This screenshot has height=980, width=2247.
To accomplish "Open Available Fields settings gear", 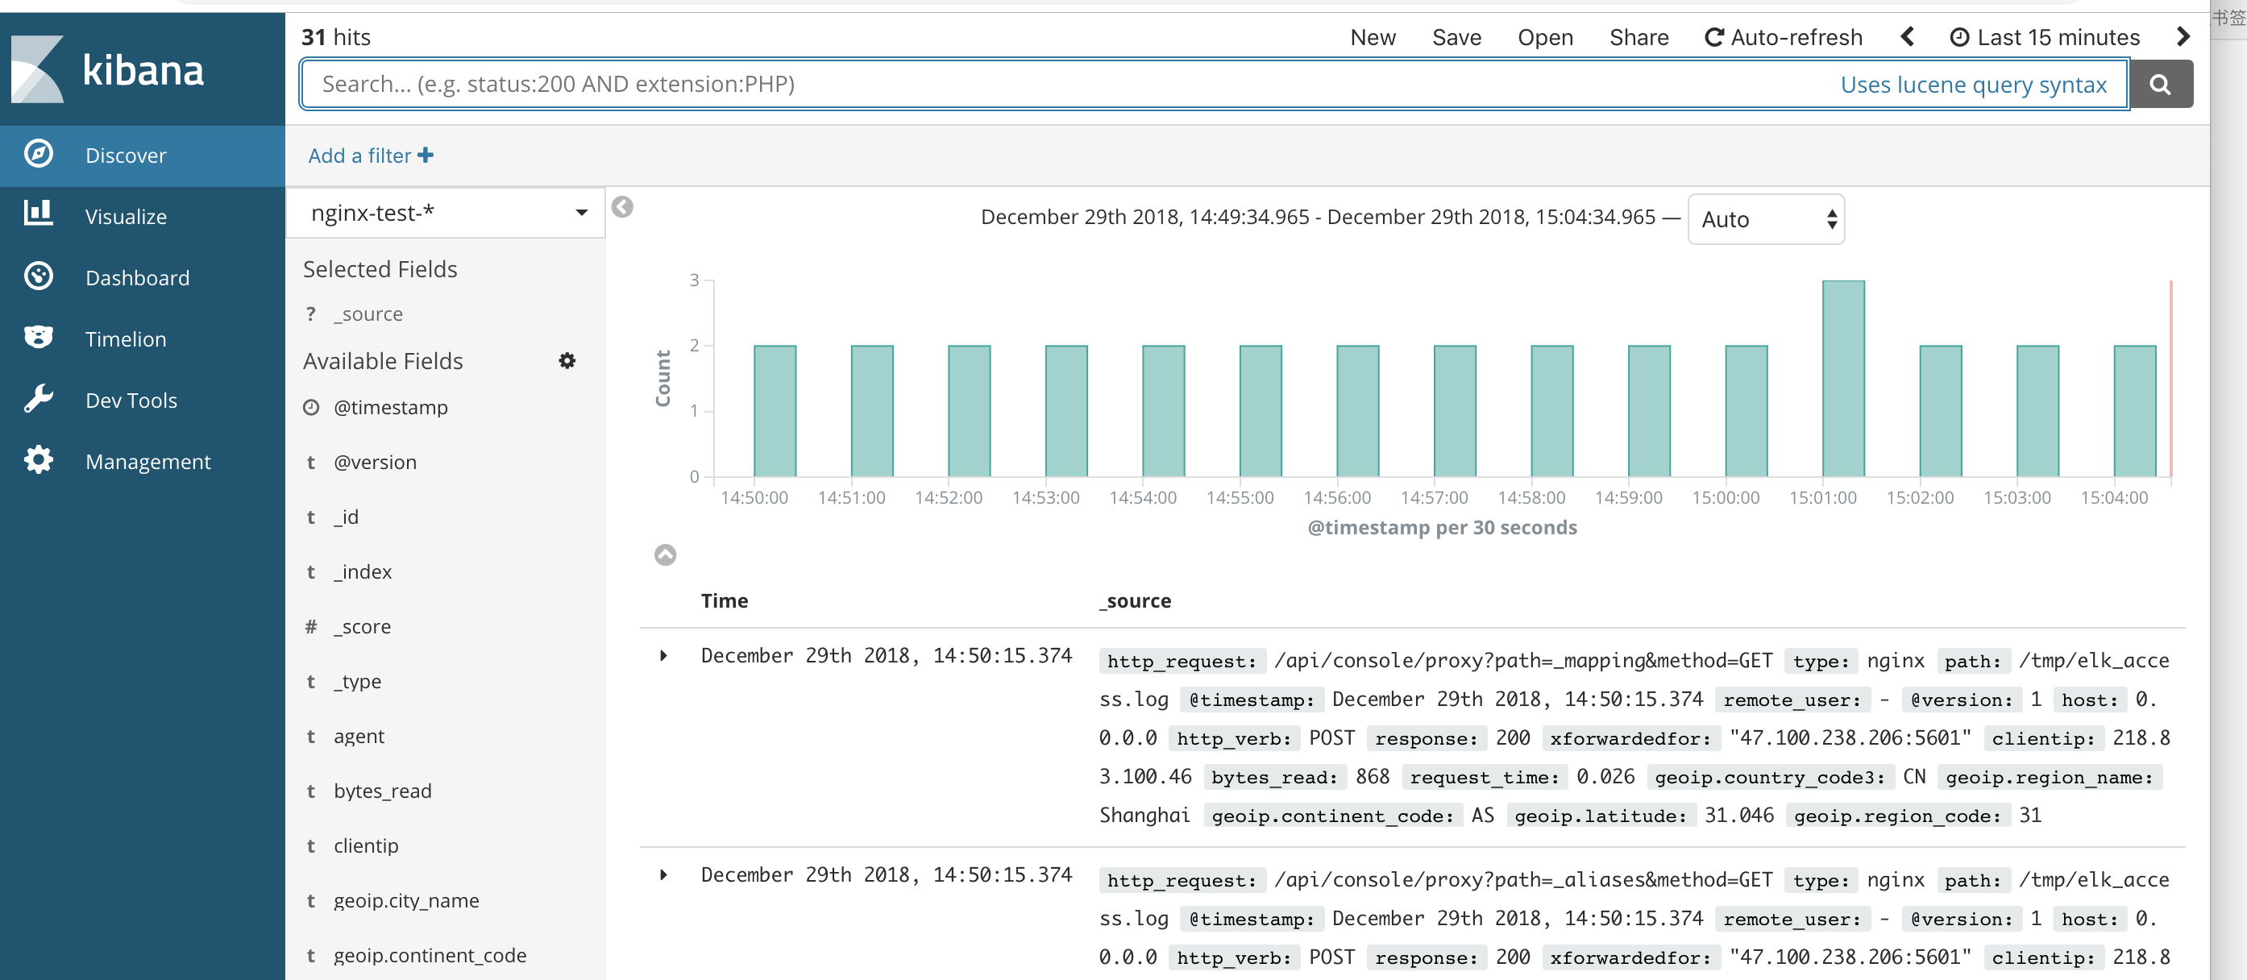I will tap(567, 360).
